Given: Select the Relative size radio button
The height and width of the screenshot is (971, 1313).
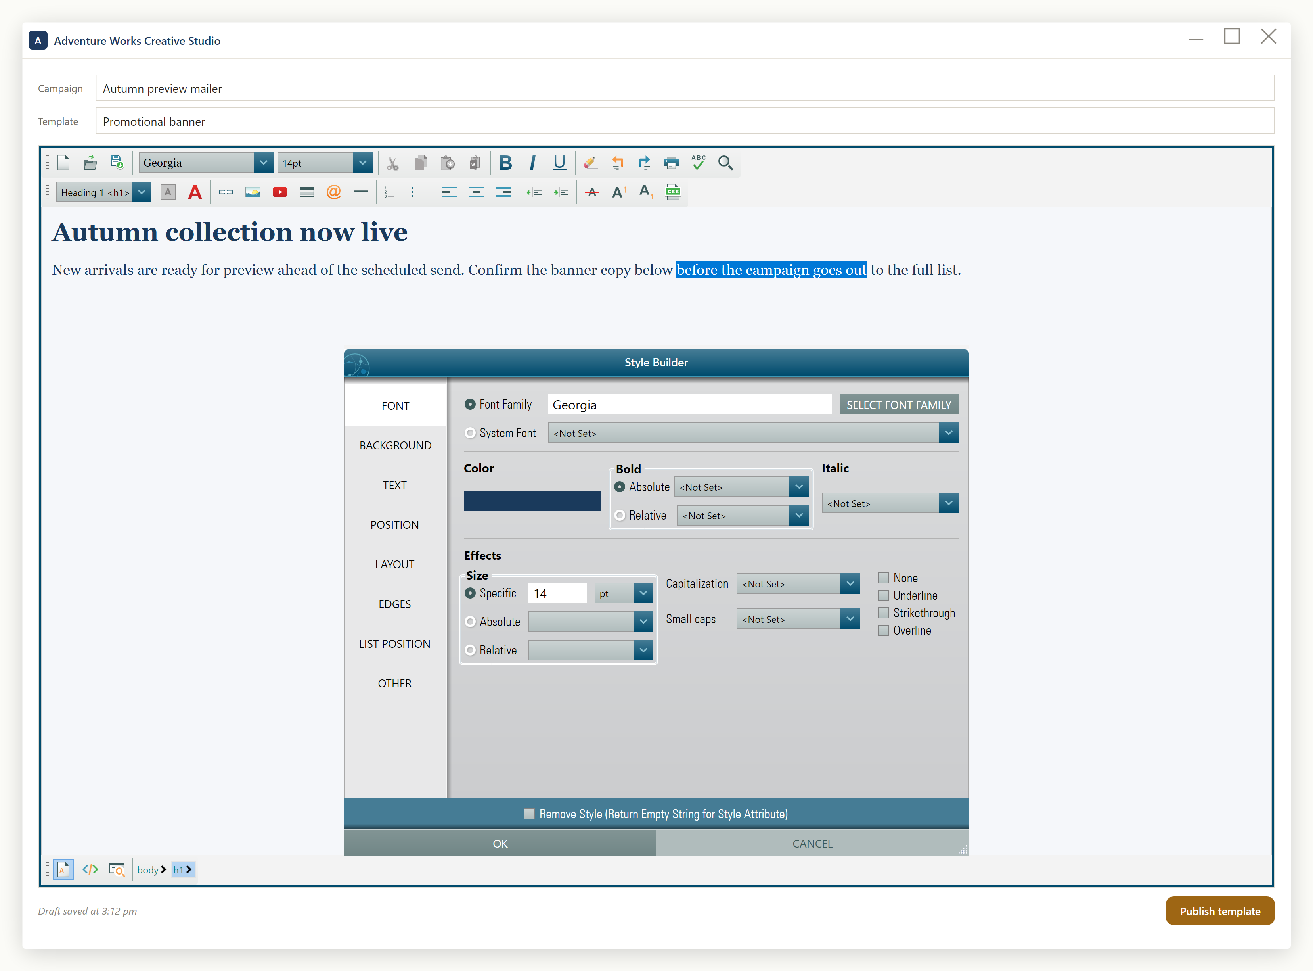Looking at the screenshot, I should click(470, 650).
